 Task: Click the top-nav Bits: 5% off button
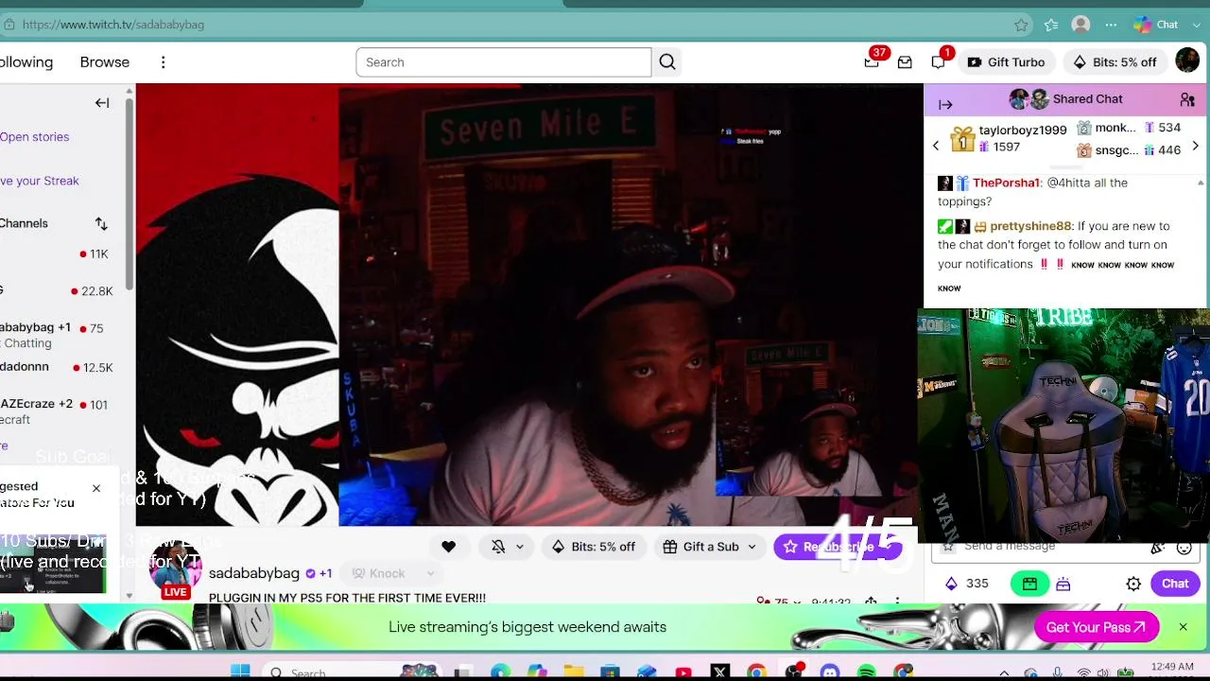click(x=1115, y=62)
